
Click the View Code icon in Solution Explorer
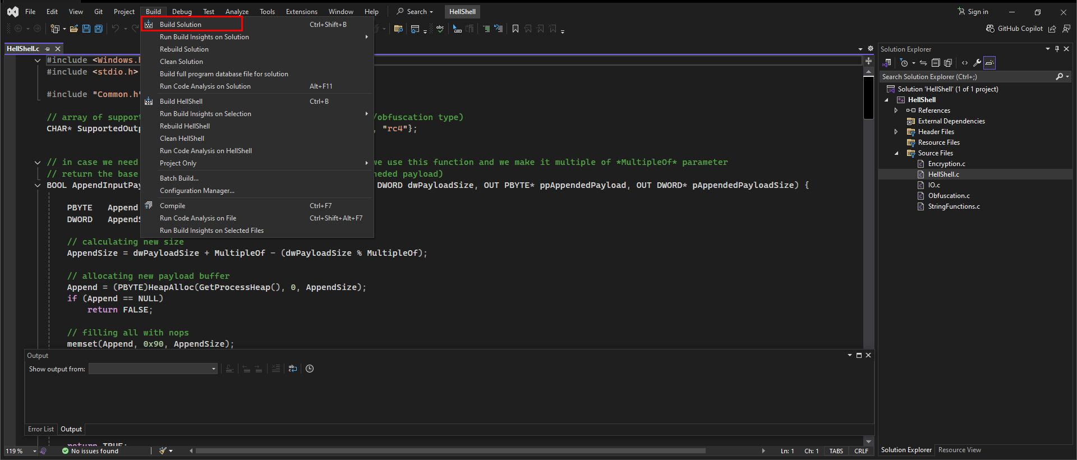[x=965, y=63]
